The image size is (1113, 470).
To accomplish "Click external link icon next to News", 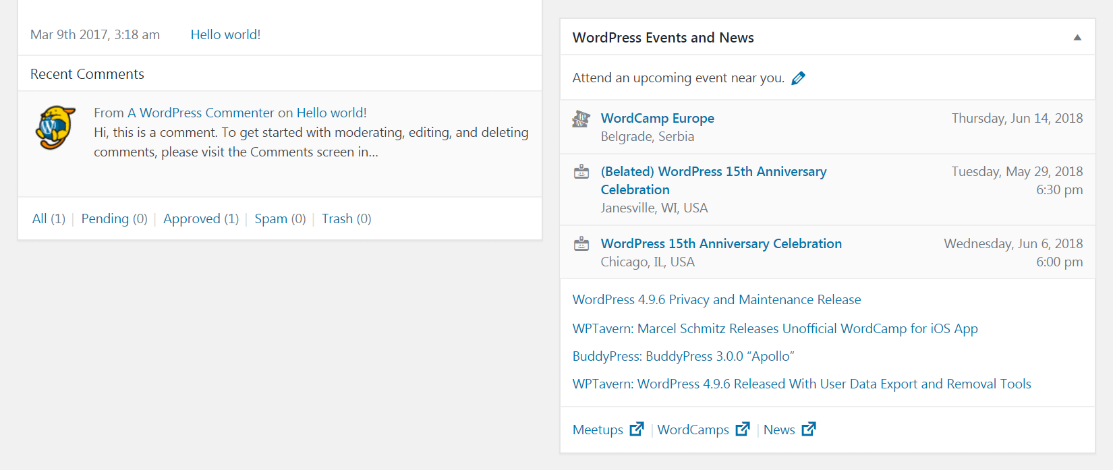I will [x=809, y=429].
